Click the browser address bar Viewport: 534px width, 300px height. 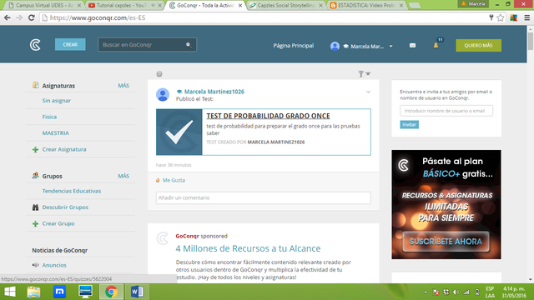pyautogui.click(x=265, y=17)
